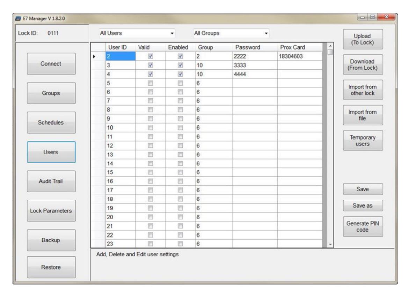The image size is (409, 294).
Task: Click password cell 4444
Action: pos(255,74)
